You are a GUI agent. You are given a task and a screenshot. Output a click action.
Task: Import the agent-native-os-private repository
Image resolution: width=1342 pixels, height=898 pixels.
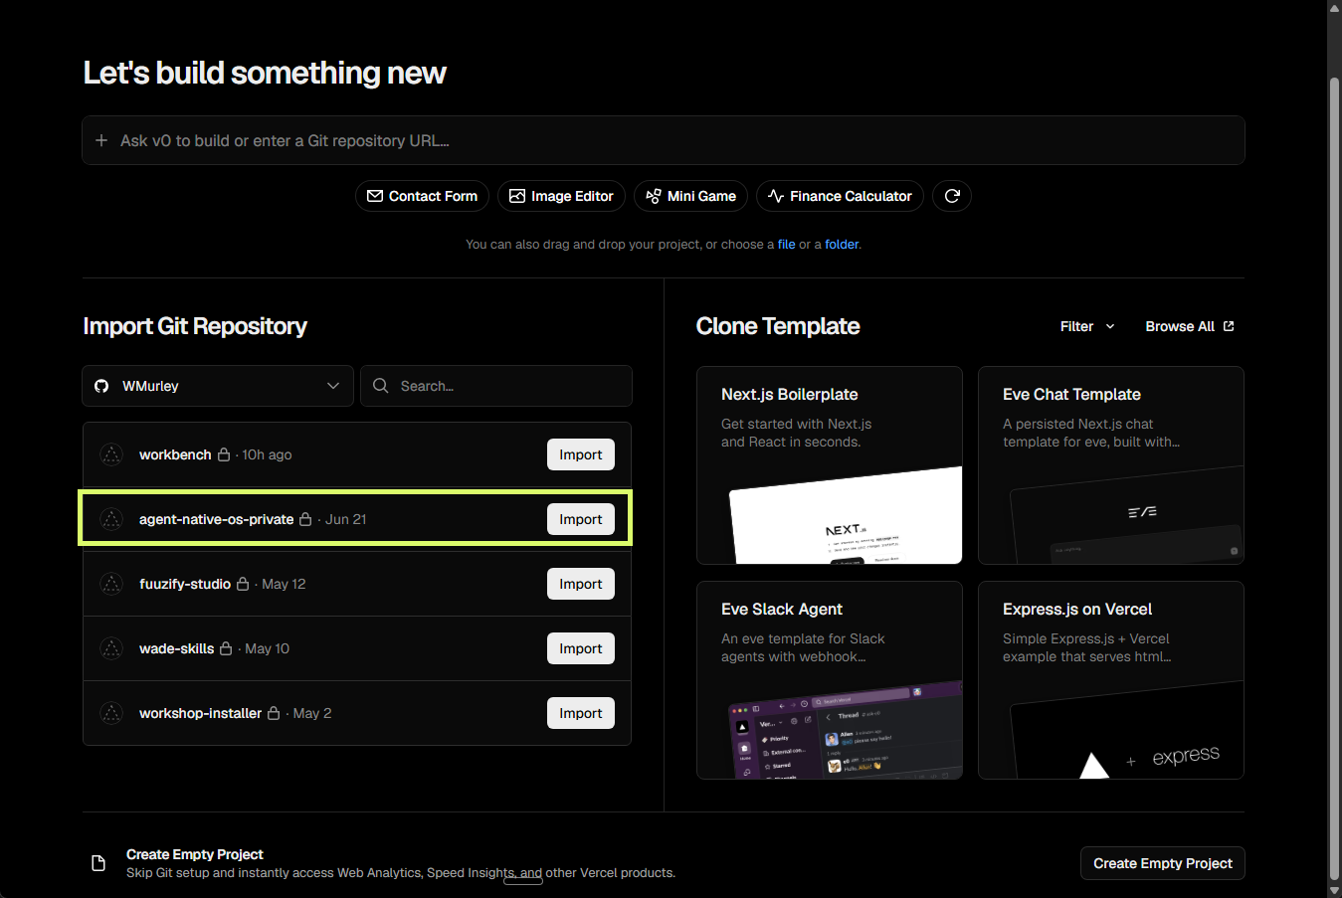click(581, 519)
